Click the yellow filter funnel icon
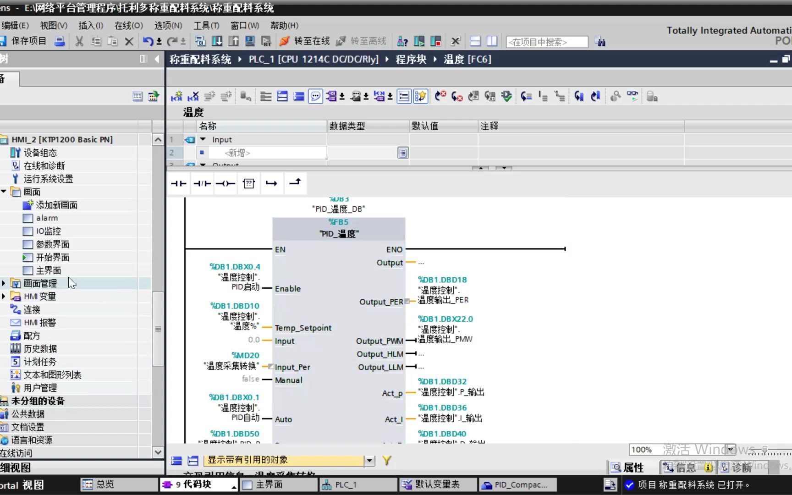Viewport: 792px width, 495px height. pyautogui.click(x=387, y=461)
